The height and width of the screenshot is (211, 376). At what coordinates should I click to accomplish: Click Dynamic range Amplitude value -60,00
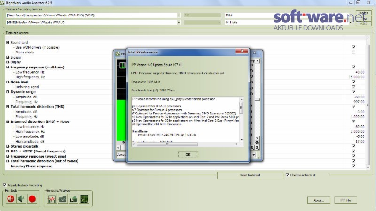tap(360, 97)
